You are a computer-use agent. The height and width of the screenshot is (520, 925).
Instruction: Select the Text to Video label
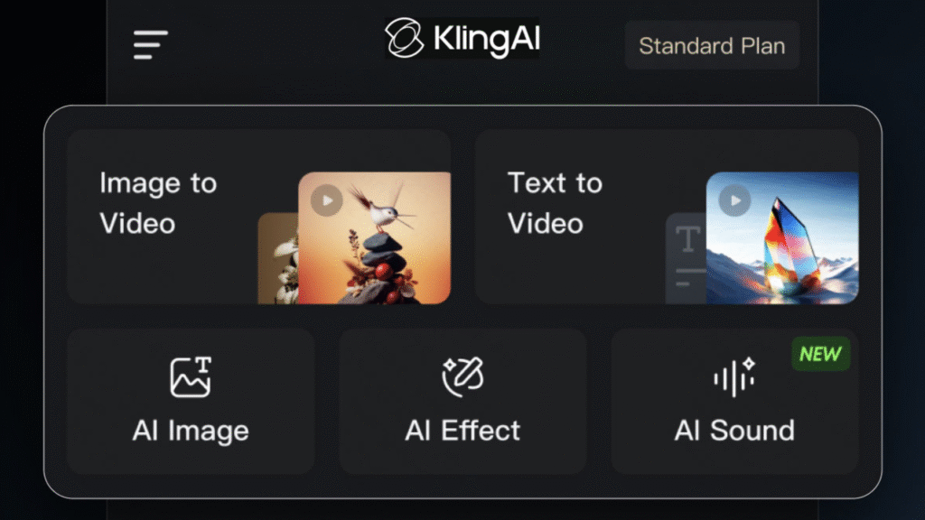click(555, 203)
